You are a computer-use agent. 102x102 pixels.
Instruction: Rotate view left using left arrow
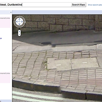click(x=17, y=22)
